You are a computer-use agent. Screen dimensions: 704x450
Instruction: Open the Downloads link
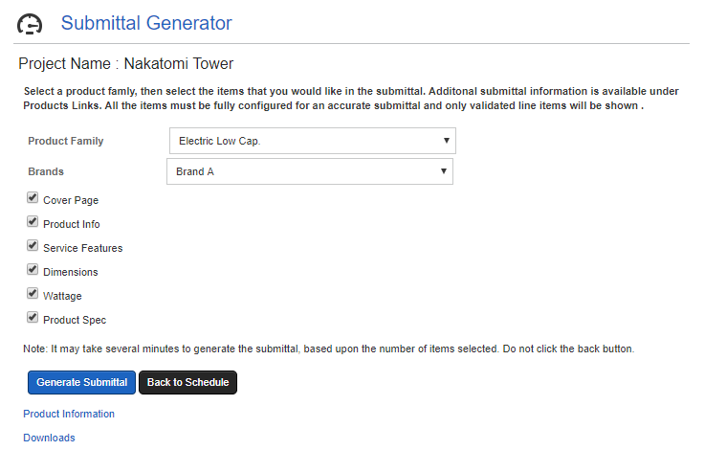pyautogui.click(x=49, y=438)
